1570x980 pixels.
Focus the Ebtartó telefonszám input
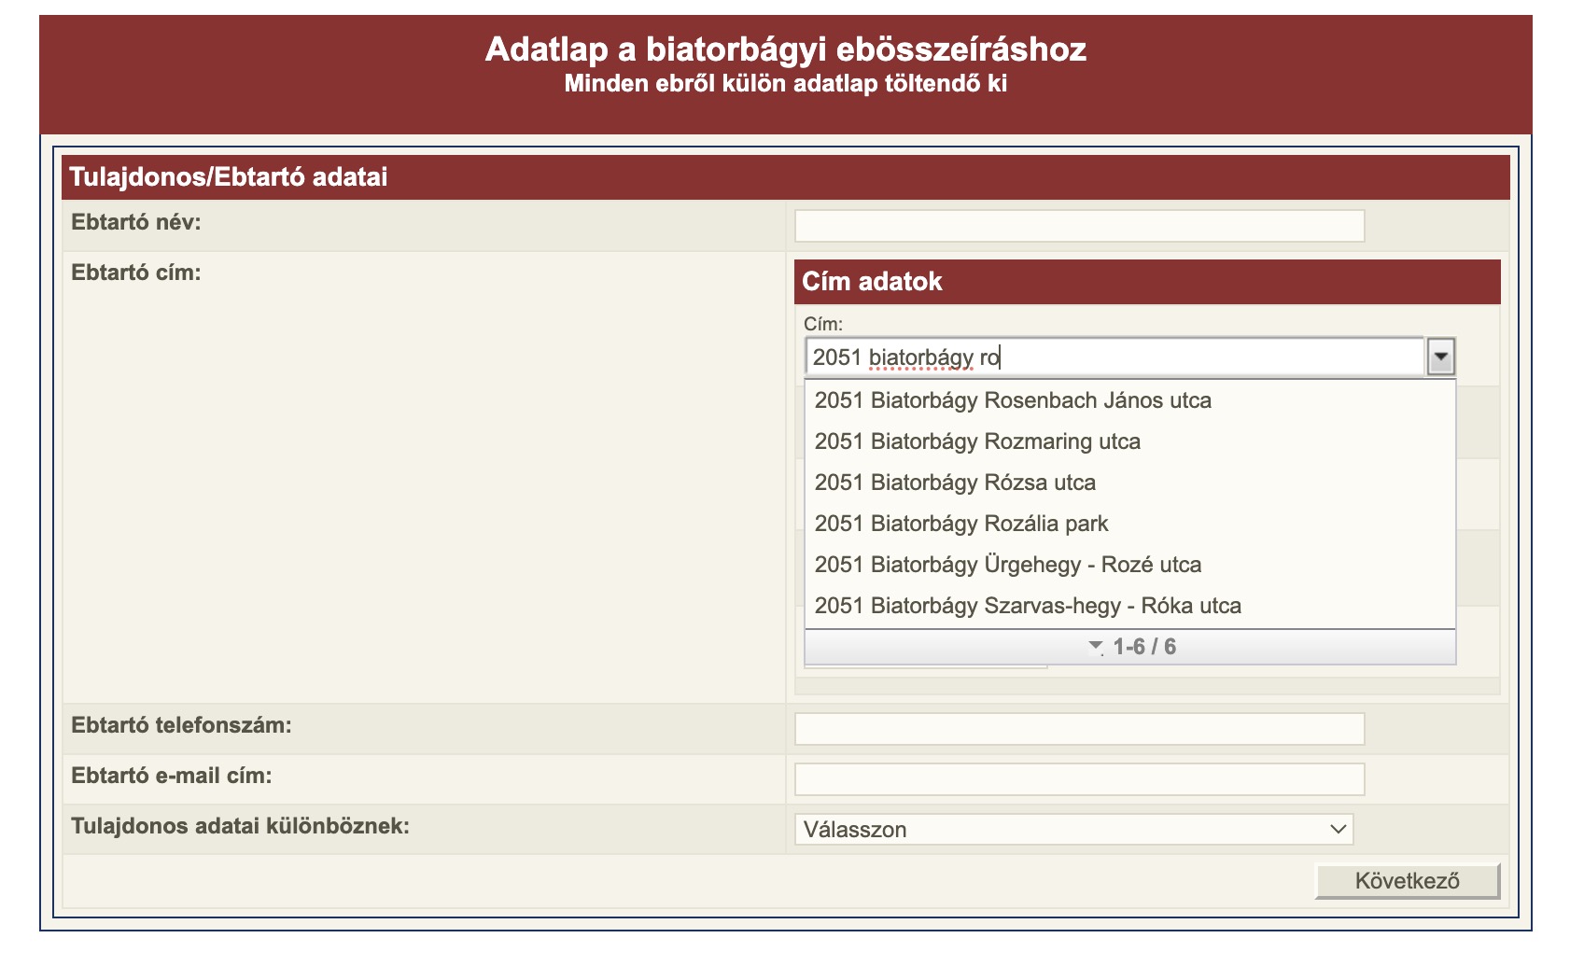[1079, 729]
